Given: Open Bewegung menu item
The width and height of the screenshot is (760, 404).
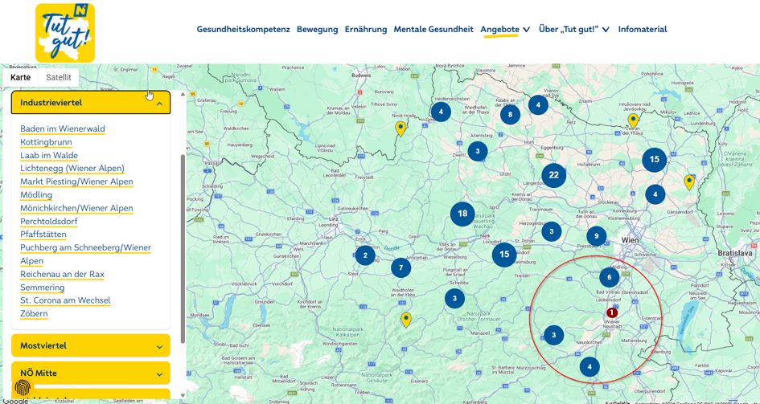Looking at the screenshot, I should pyautogui.click(x=318, y=29).
